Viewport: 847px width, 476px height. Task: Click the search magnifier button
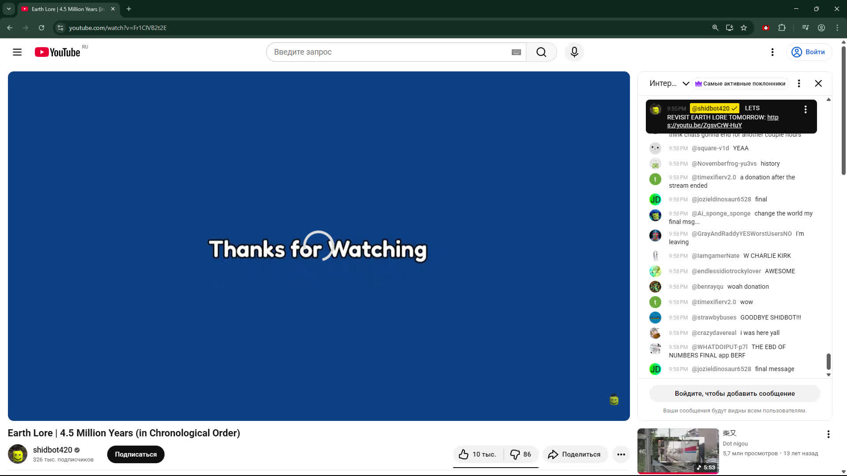click(541, 52)
